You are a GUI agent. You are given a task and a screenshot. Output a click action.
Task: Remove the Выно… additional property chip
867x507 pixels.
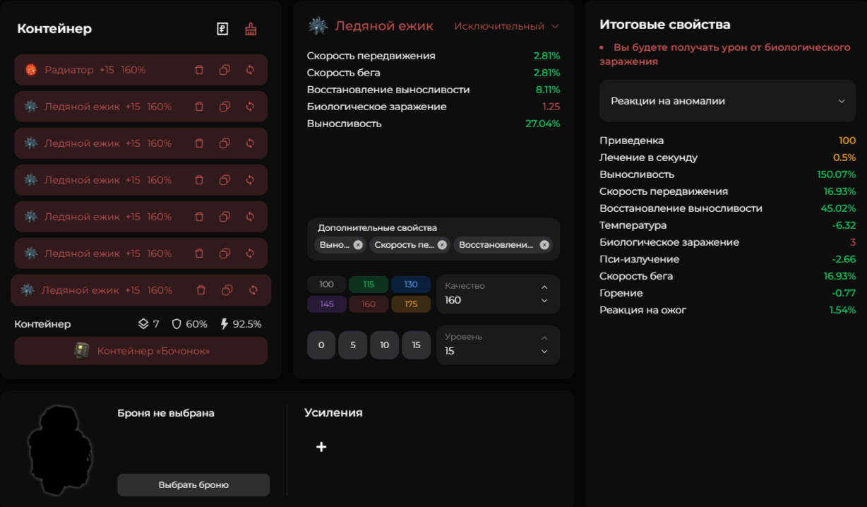click(x=358, y=245)
